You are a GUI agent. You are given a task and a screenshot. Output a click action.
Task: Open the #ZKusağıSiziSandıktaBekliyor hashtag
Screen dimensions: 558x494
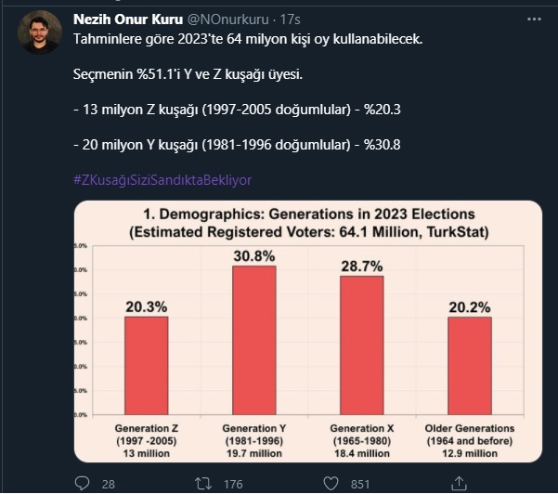[x=162, y=179]
